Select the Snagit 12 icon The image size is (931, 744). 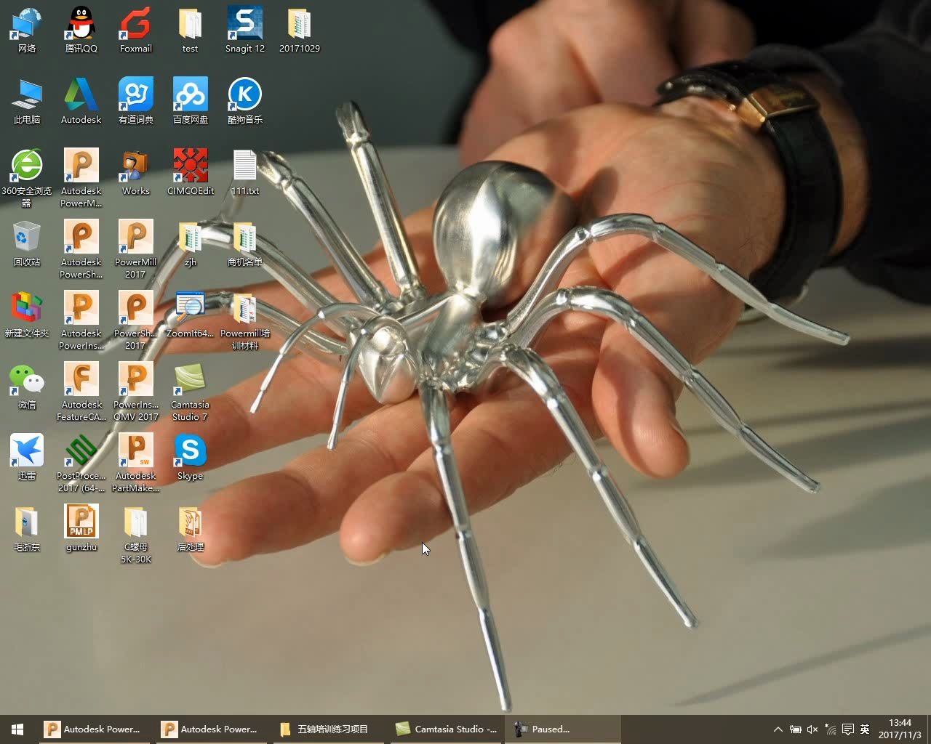coord(245,30)
